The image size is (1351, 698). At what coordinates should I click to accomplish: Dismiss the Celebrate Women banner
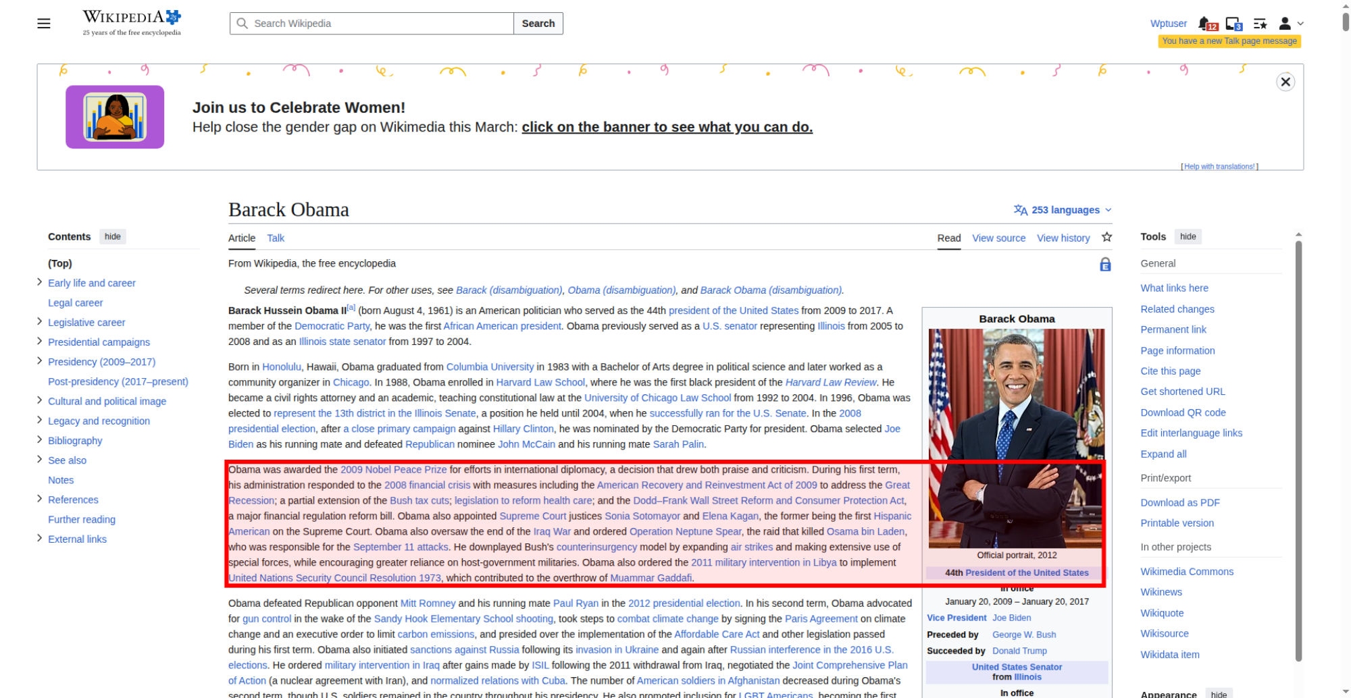(x=1285, y=82)
